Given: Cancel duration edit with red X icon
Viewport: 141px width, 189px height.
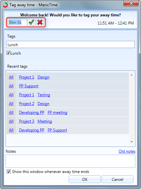Looking at the screenshot, I should [x=40, y=22].
